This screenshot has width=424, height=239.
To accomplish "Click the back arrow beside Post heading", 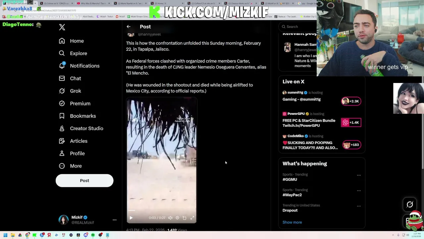I will (129, 27).
